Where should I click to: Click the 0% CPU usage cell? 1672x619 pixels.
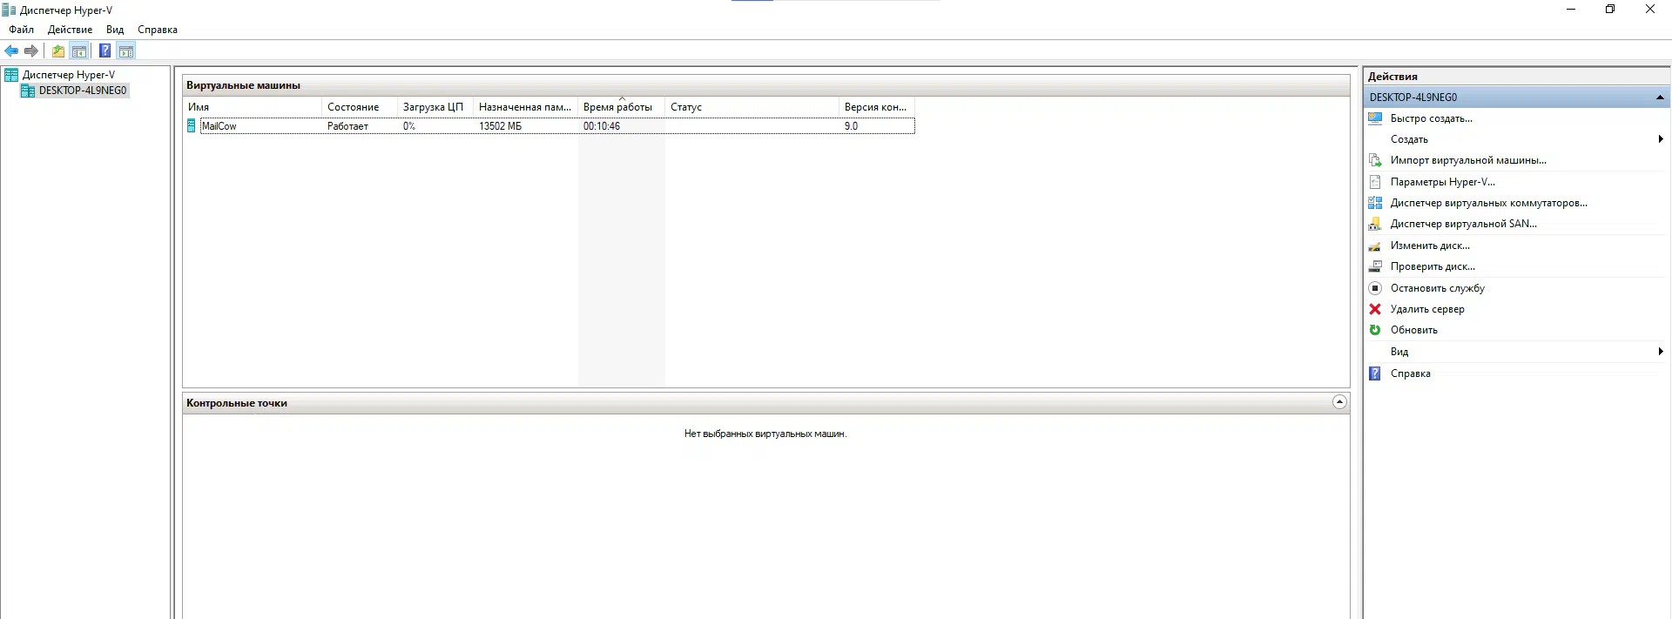click(x=409, y=126)
